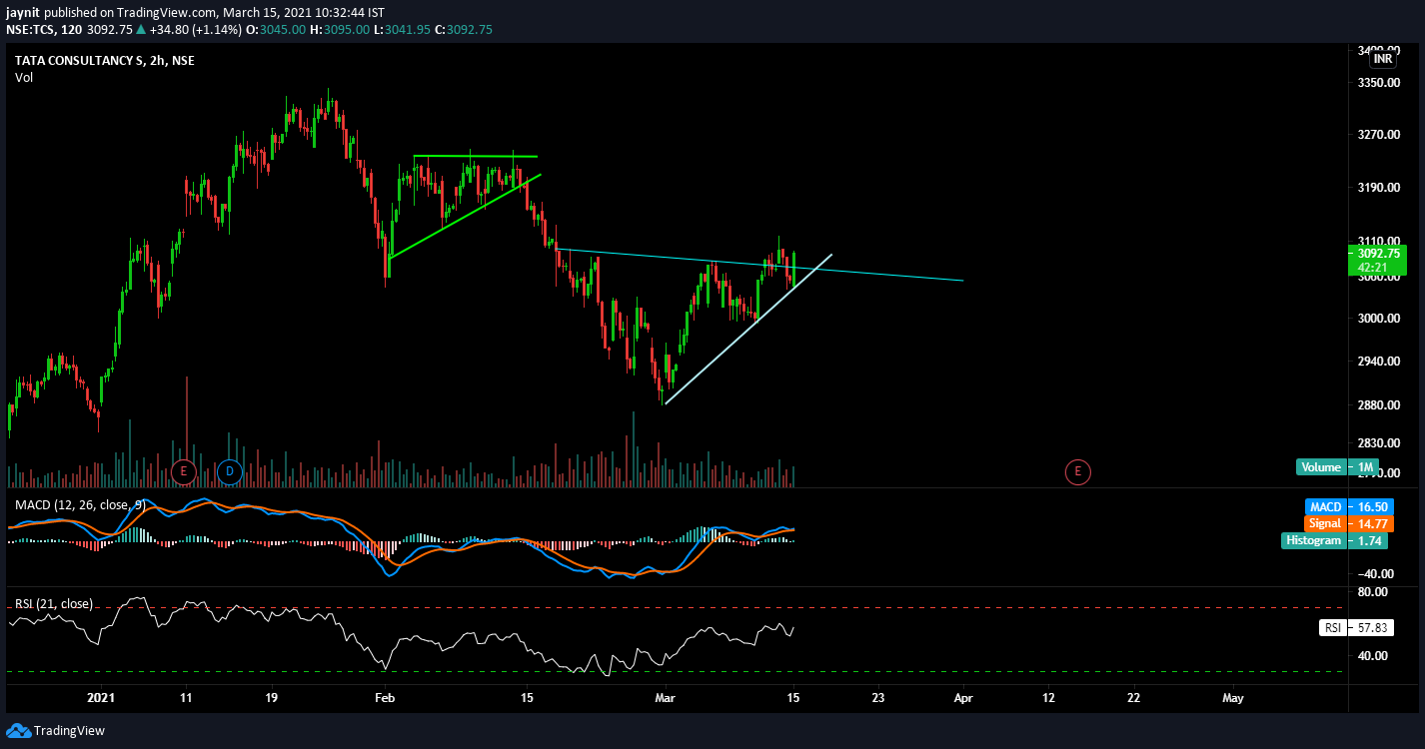Select the cyan descending trendline
This screenshot has height=749, width=1425.
tap(759, 264)
